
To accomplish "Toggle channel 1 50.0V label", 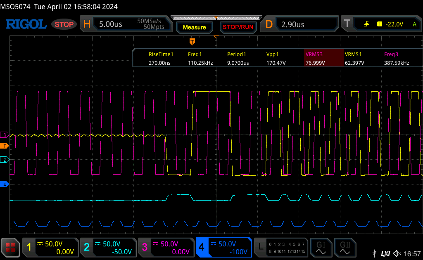I will tap(54, 244).
